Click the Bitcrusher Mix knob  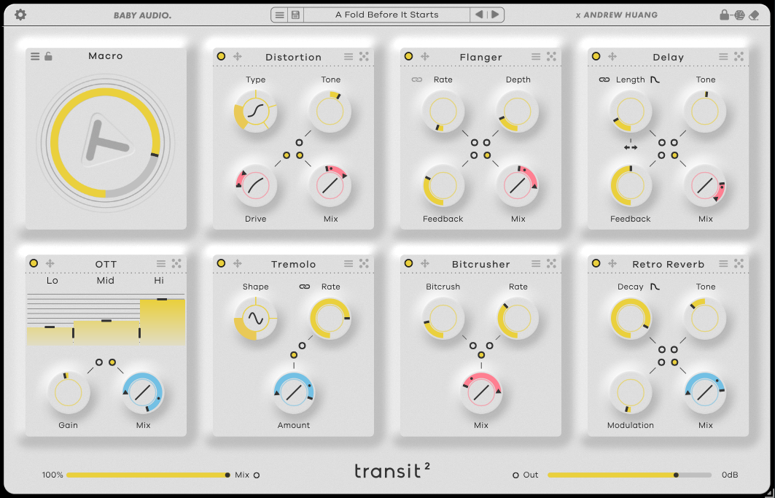tap(481, 393)
